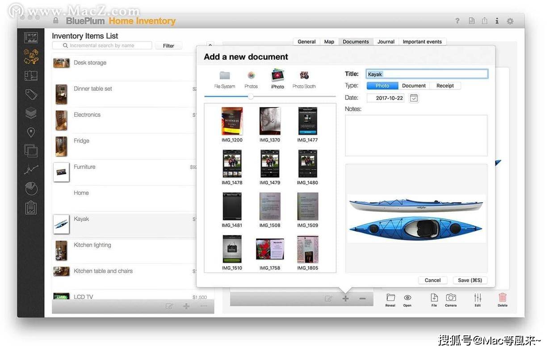This screenshot has height=352, width=554.
Task: Select the Kitchen lighting list item
Action: pyautogui.click(x=124, y=250)
